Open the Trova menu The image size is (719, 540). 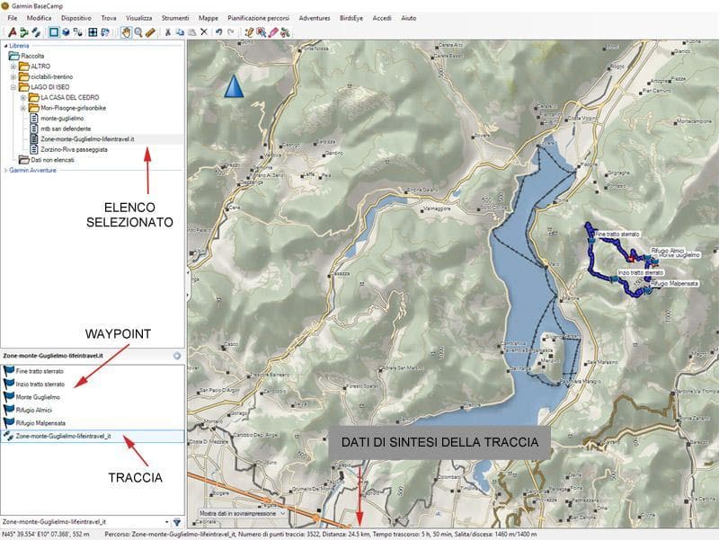[109, 18]
